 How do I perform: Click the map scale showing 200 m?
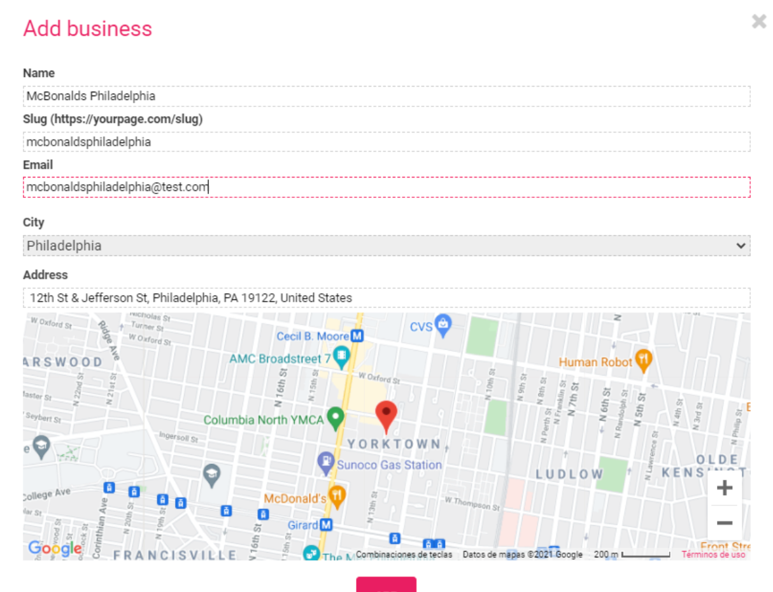coord(632,554)
